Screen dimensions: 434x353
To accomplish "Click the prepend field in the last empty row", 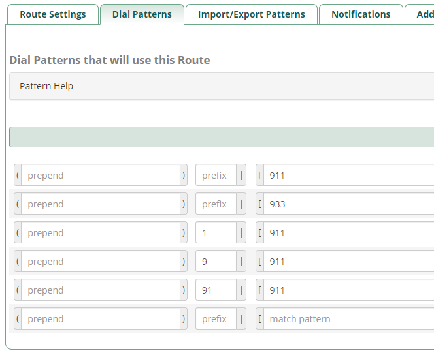I will point(101,319).
